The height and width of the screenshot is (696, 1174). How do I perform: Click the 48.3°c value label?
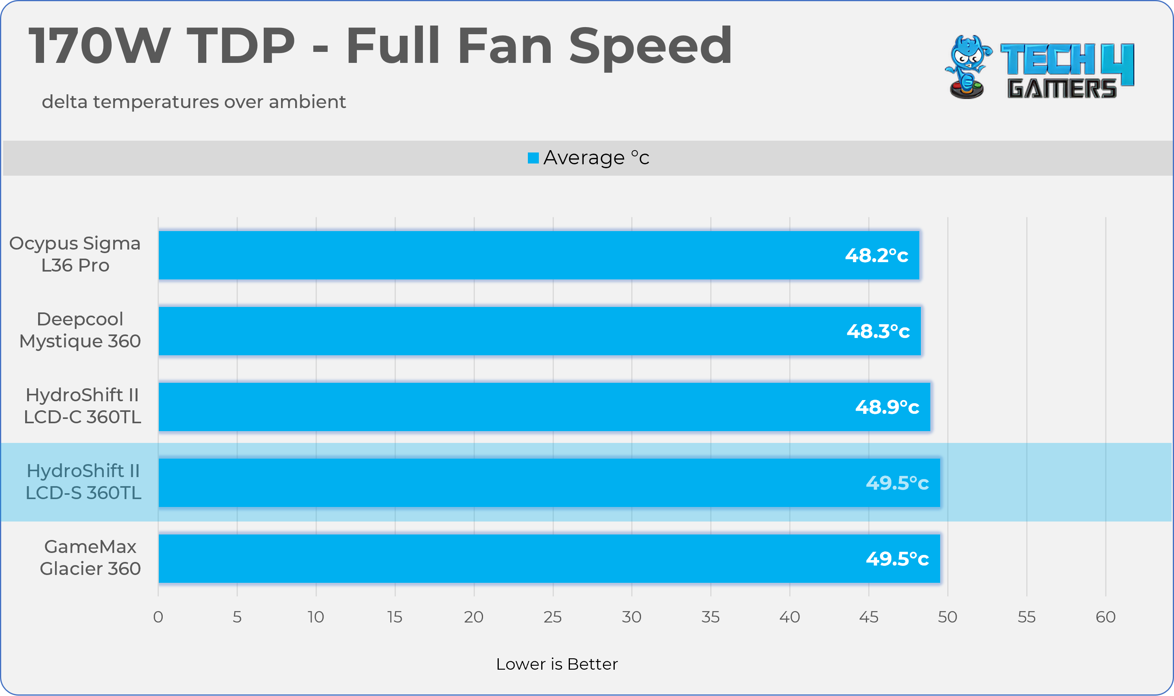pos(878,332)
